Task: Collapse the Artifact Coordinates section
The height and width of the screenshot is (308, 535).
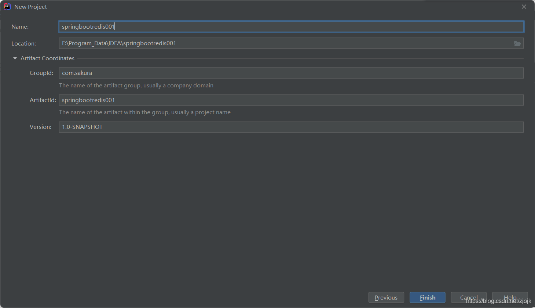Action: 15,58
